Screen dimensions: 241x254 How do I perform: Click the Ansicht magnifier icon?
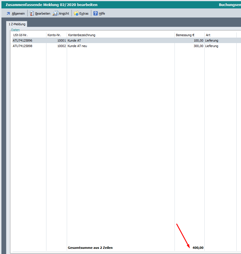point(55,13)
